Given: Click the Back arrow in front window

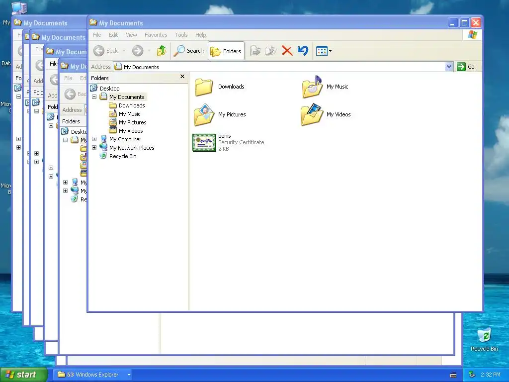Looking at the screenshot, I should (x=99, y=51).
